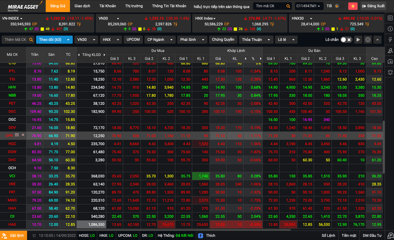Switch to the Giao dịch tab

(x=82, y=6)
